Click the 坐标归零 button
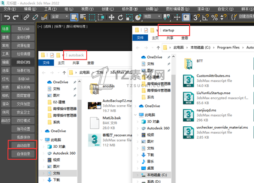Viewport: 254px width, 183px height. [x=23, y=38]
